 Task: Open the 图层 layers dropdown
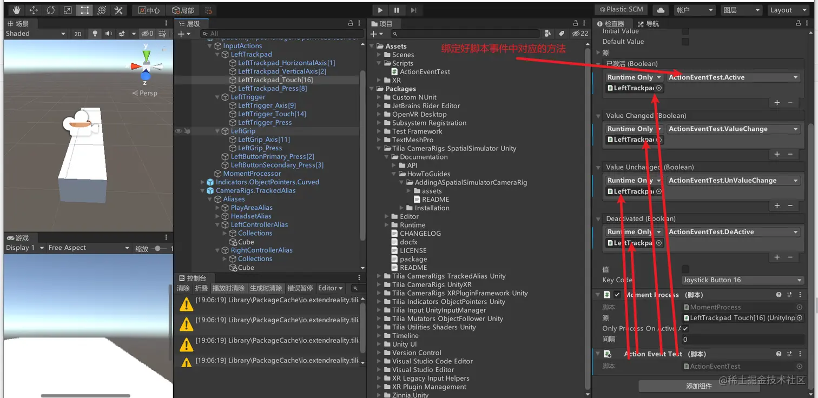[742, 10]
